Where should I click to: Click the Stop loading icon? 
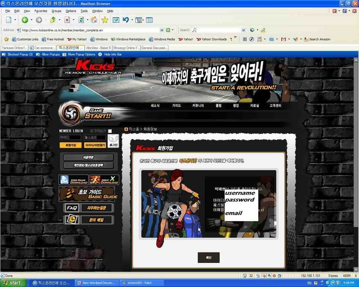click(67, 20)
